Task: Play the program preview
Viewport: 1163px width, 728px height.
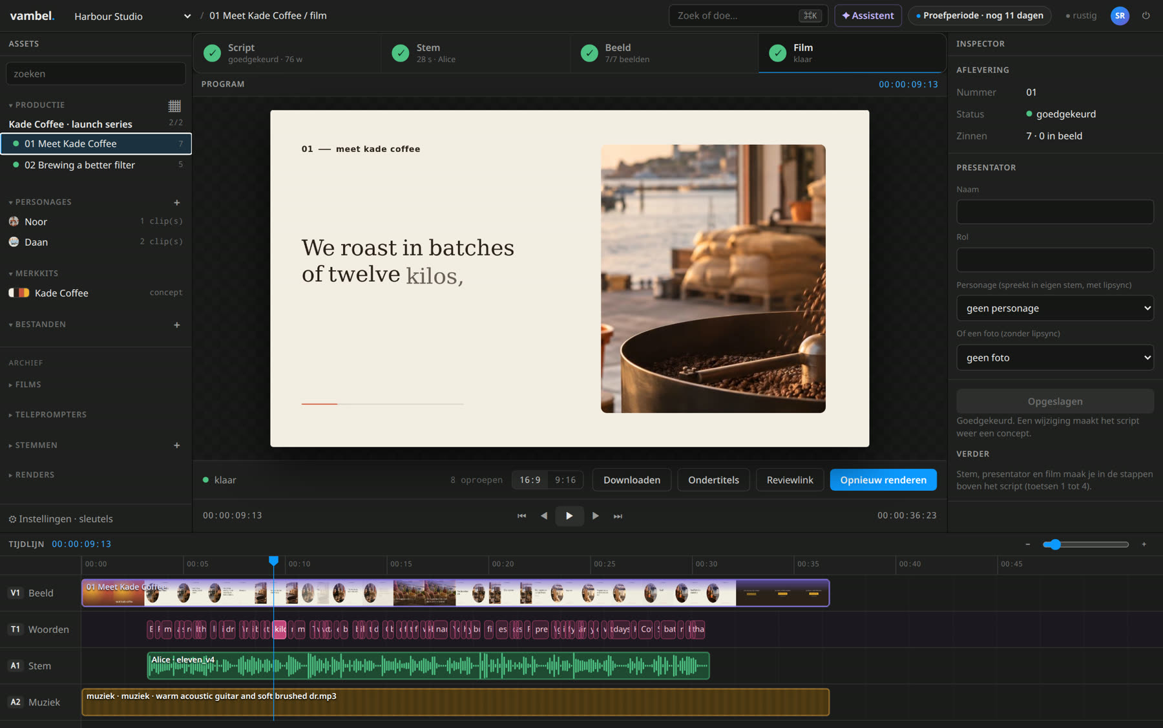Action: (569, 516)
